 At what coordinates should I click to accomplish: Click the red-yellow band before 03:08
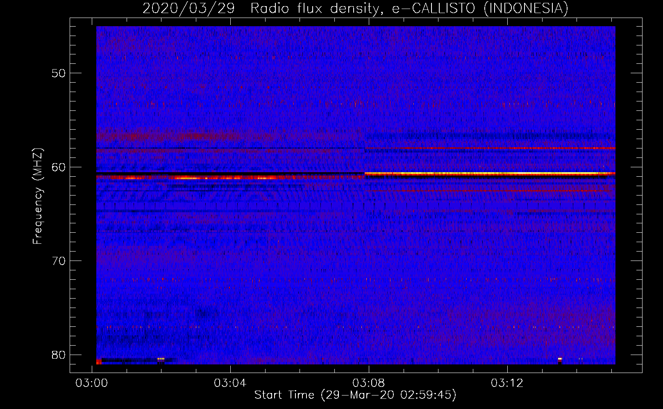(x=230, y=178)
